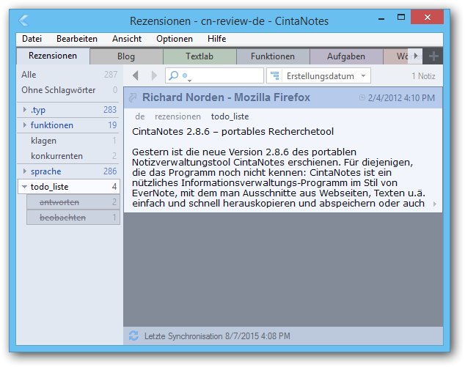
Task: Select Ohne Schlagwörter in sidebar
Action: (x=68, y=90)
